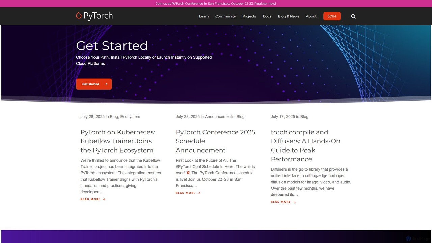Image resolution: width=432 pixels, height=243 pixels.
Task: Open the PyTorch on Kubernetes article title
Action: pyautogui.click(x=117, y=141)
